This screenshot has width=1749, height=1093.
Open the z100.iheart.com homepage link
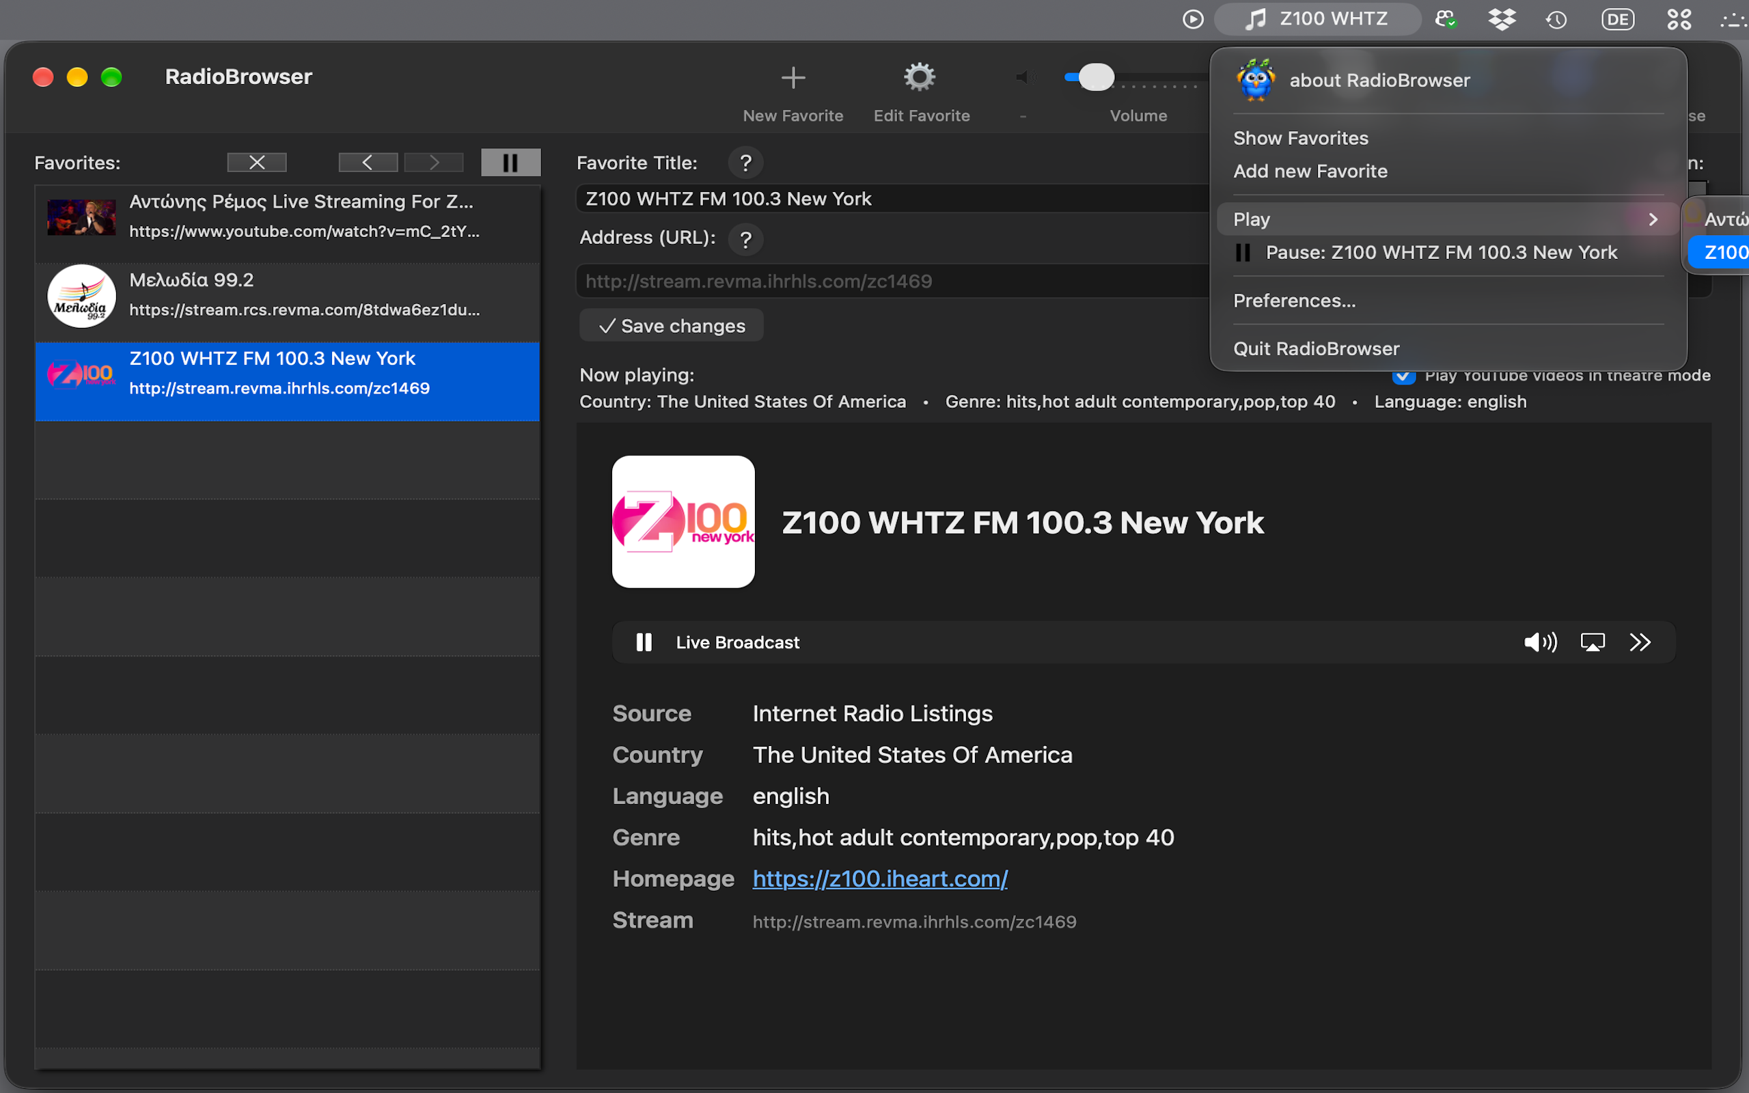879,878
